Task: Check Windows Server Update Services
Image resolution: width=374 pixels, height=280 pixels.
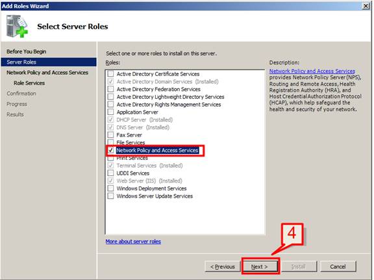Action: click(110, 196)
